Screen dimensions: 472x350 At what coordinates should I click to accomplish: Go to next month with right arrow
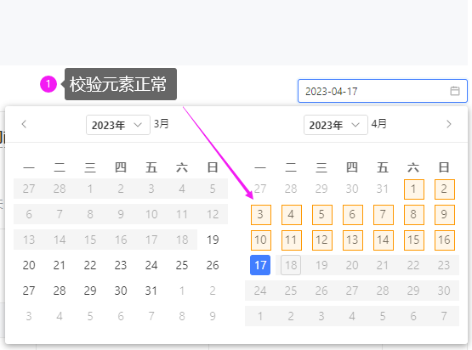coord(449,124)
